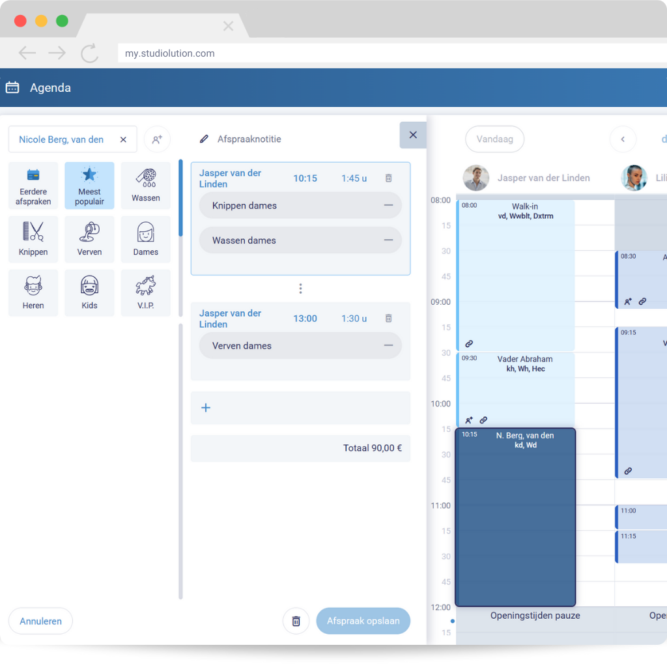Click the Agenda calendar icon in header
The width and height of the screenshot is (667, 667).
pyautogui.click(x=12, y=87)
